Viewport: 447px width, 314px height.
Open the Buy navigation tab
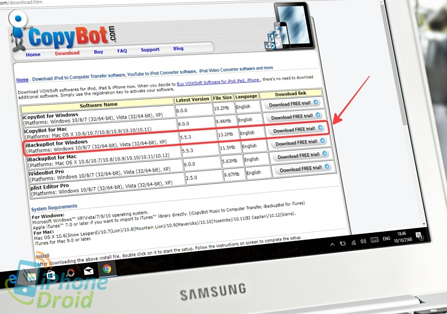pyautogui.click(x=98, y=52)
